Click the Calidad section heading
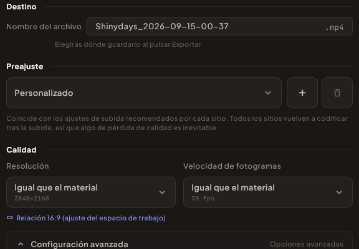 click(21, 150)
